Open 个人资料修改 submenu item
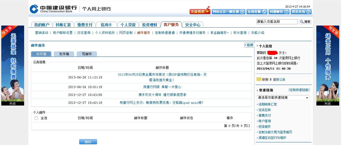This screenshot has width=341, height=145. point(105,33)
